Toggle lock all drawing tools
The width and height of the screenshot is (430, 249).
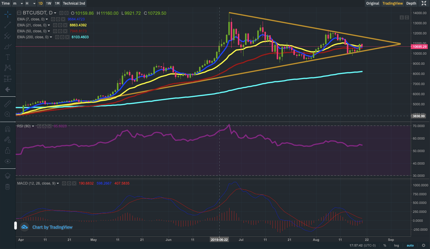point(7,150)
